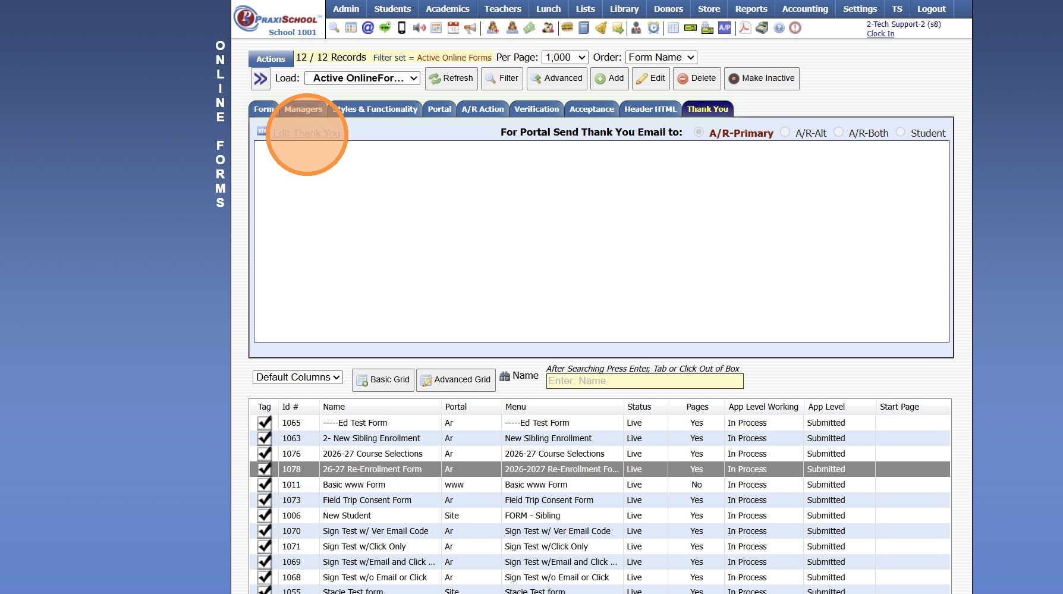Toggle tag checkbox for Field Trip Consent Form
This screenshot has height=594, width=1063.
265,500
